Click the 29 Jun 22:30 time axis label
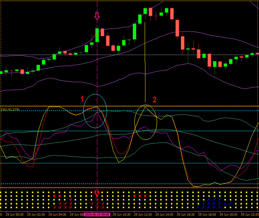This screenshot has width=259, height=218. click(250, 215)
